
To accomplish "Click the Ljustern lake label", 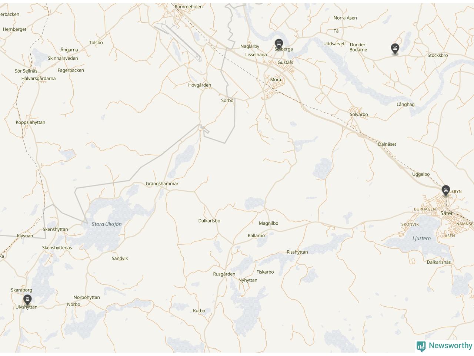I will pyautogui.click(x=421, y=238).
